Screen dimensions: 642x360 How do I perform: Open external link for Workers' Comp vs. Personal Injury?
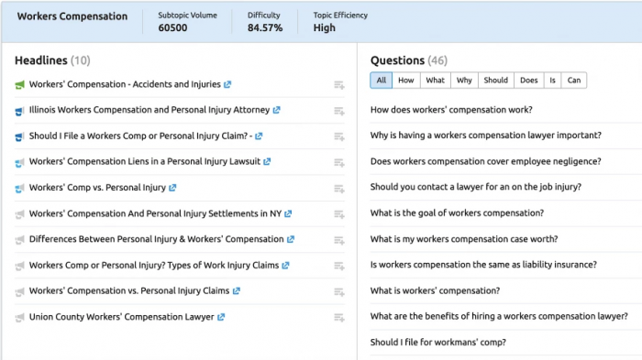172,188
